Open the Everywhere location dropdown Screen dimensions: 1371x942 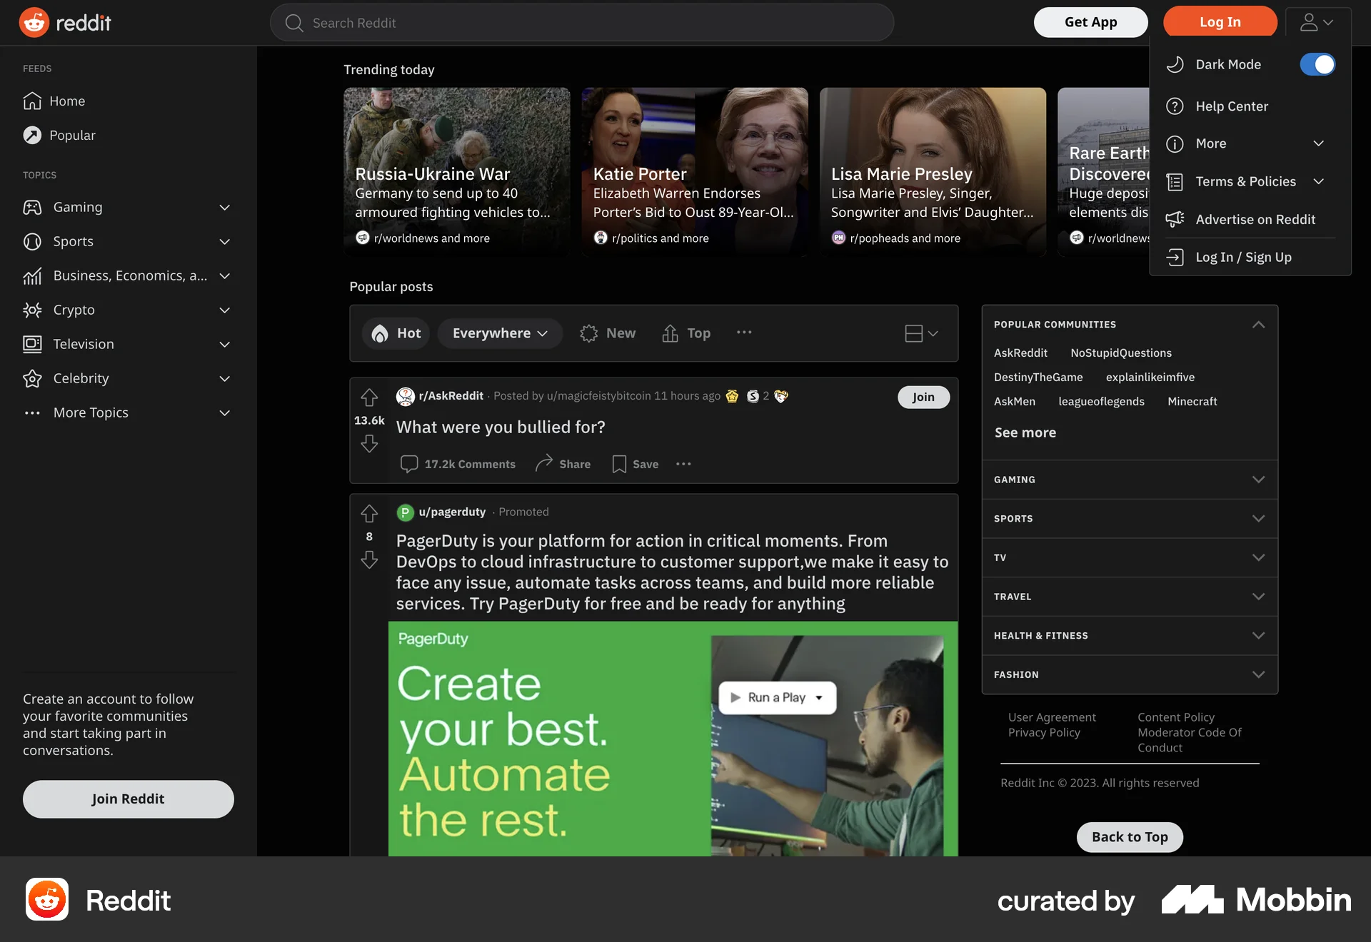click(x=499, y=333)
